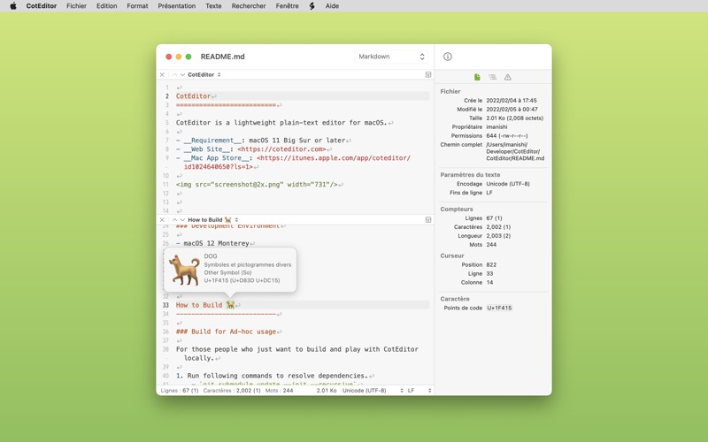Toggle the inspector info button
The width and height of the screenshot is (708, 442).
pos(448,57)
